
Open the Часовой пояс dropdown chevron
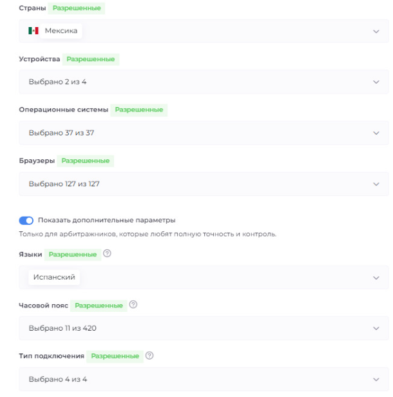tap(376, 328)
